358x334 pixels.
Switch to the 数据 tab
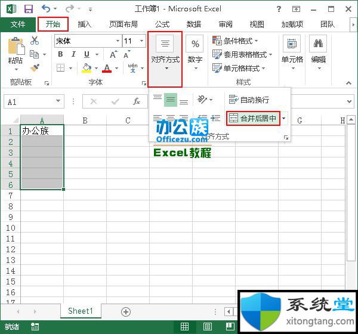pyautogui.click(x=194, y=24)
